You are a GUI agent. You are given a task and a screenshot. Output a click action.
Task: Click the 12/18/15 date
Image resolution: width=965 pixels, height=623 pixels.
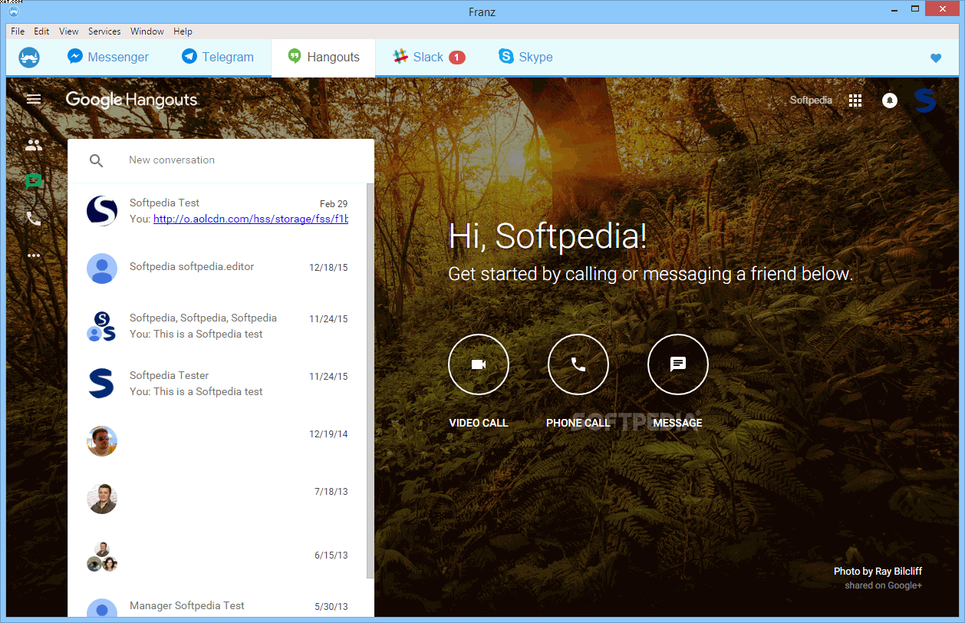[328, 268]
